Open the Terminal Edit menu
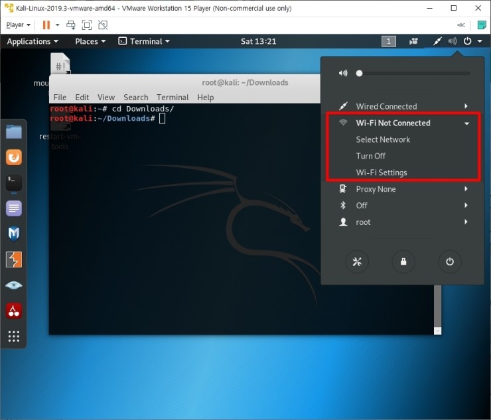 point(82,98)
